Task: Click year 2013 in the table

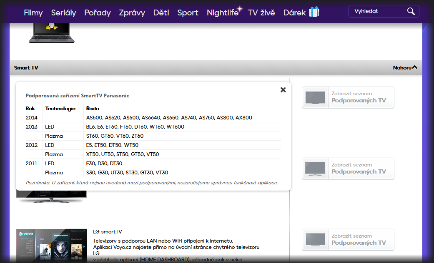Action: [31, 127]
